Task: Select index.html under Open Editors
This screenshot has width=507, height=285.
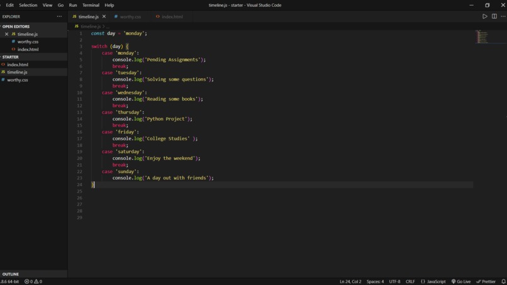Action: pyautogui.click(x=28, y=50)
